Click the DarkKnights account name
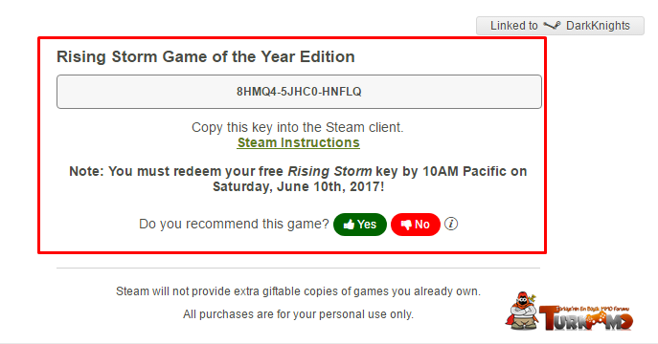 click(x=598, y=26)
